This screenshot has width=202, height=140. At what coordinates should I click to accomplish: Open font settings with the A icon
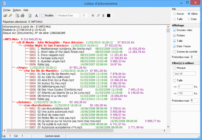[36, 15]
